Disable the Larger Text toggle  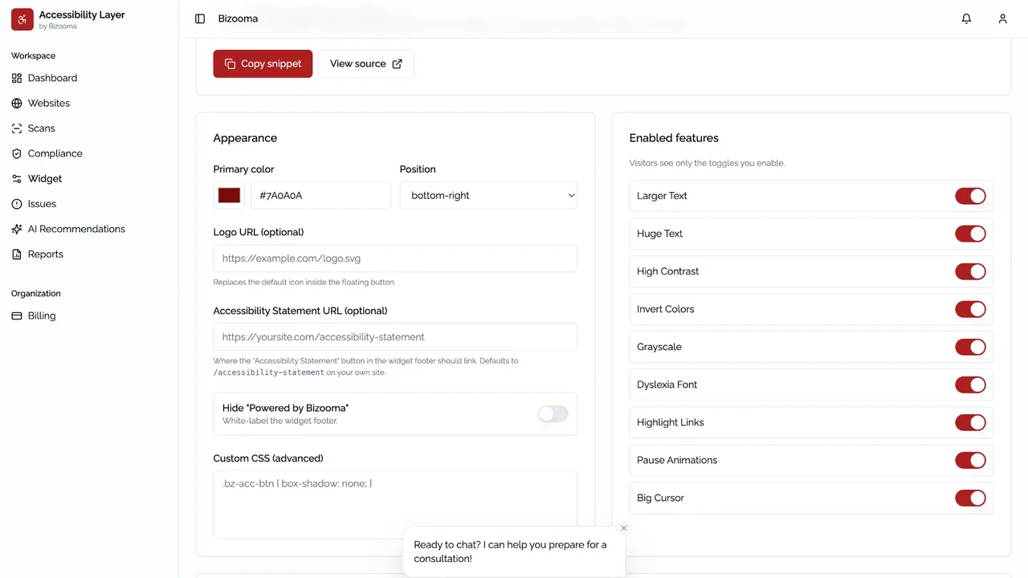(x=970, y=196)
